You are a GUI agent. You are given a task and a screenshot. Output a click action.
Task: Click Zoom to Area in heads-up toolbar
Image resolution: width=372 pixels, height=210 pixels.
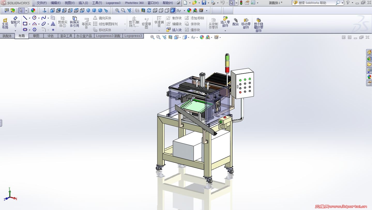pyautogui.click(x=158, y=37)
